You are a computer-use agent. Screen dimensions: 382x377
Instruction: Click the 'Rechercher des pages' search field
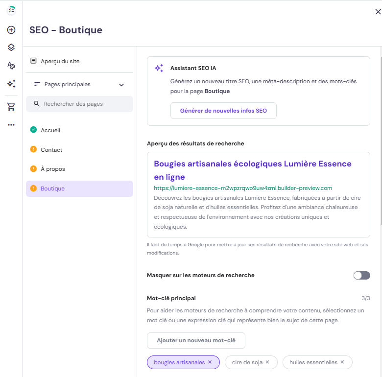pos(79,104)
